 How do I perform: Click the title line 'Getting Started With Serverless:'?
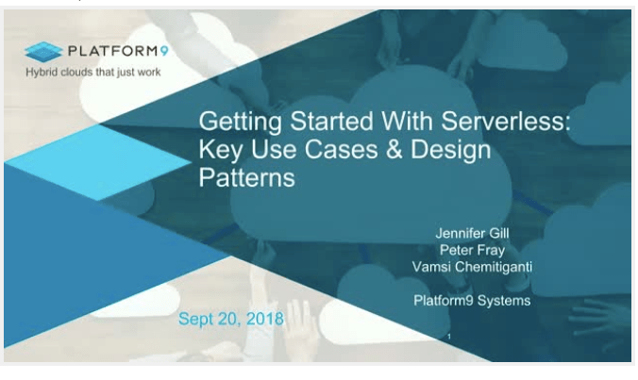[384, 121]
